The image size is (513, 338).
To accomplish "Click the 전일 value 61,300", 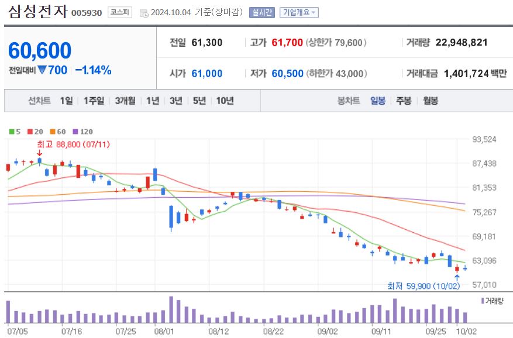I will point(206,43).
